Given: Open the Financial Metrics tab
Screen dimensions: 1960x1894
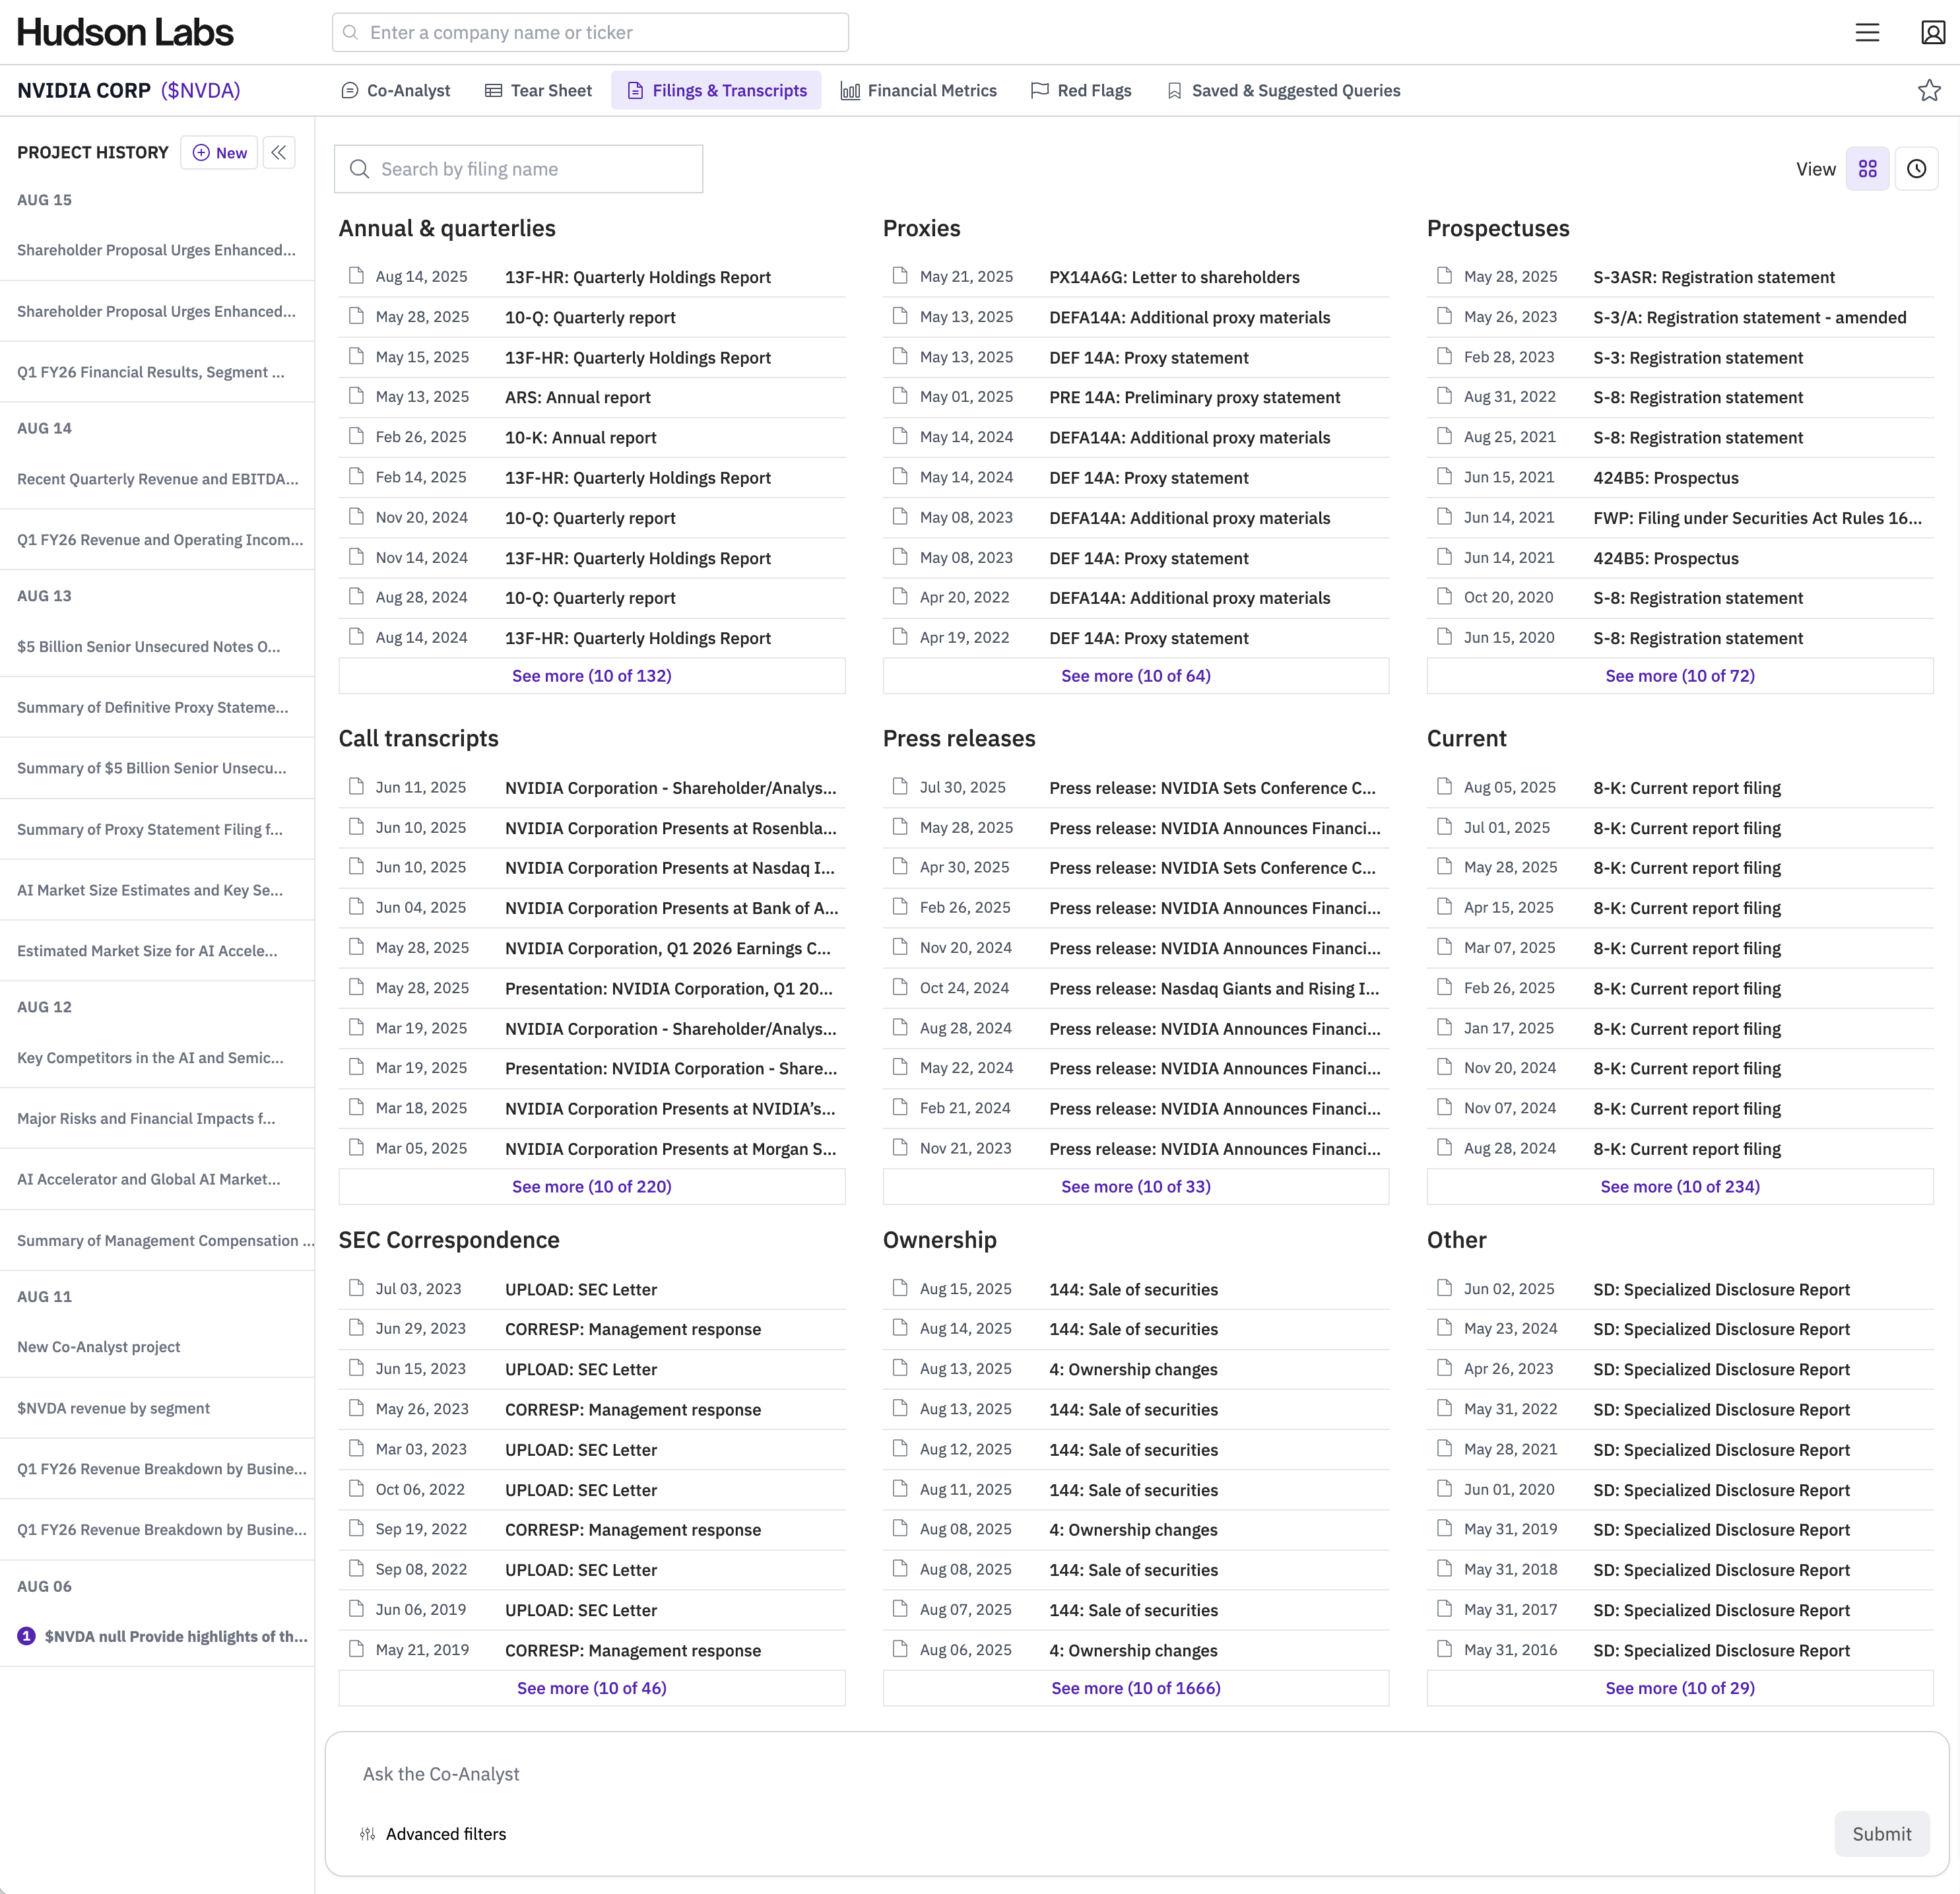Looking at the screenshot, I should [919, 91].
